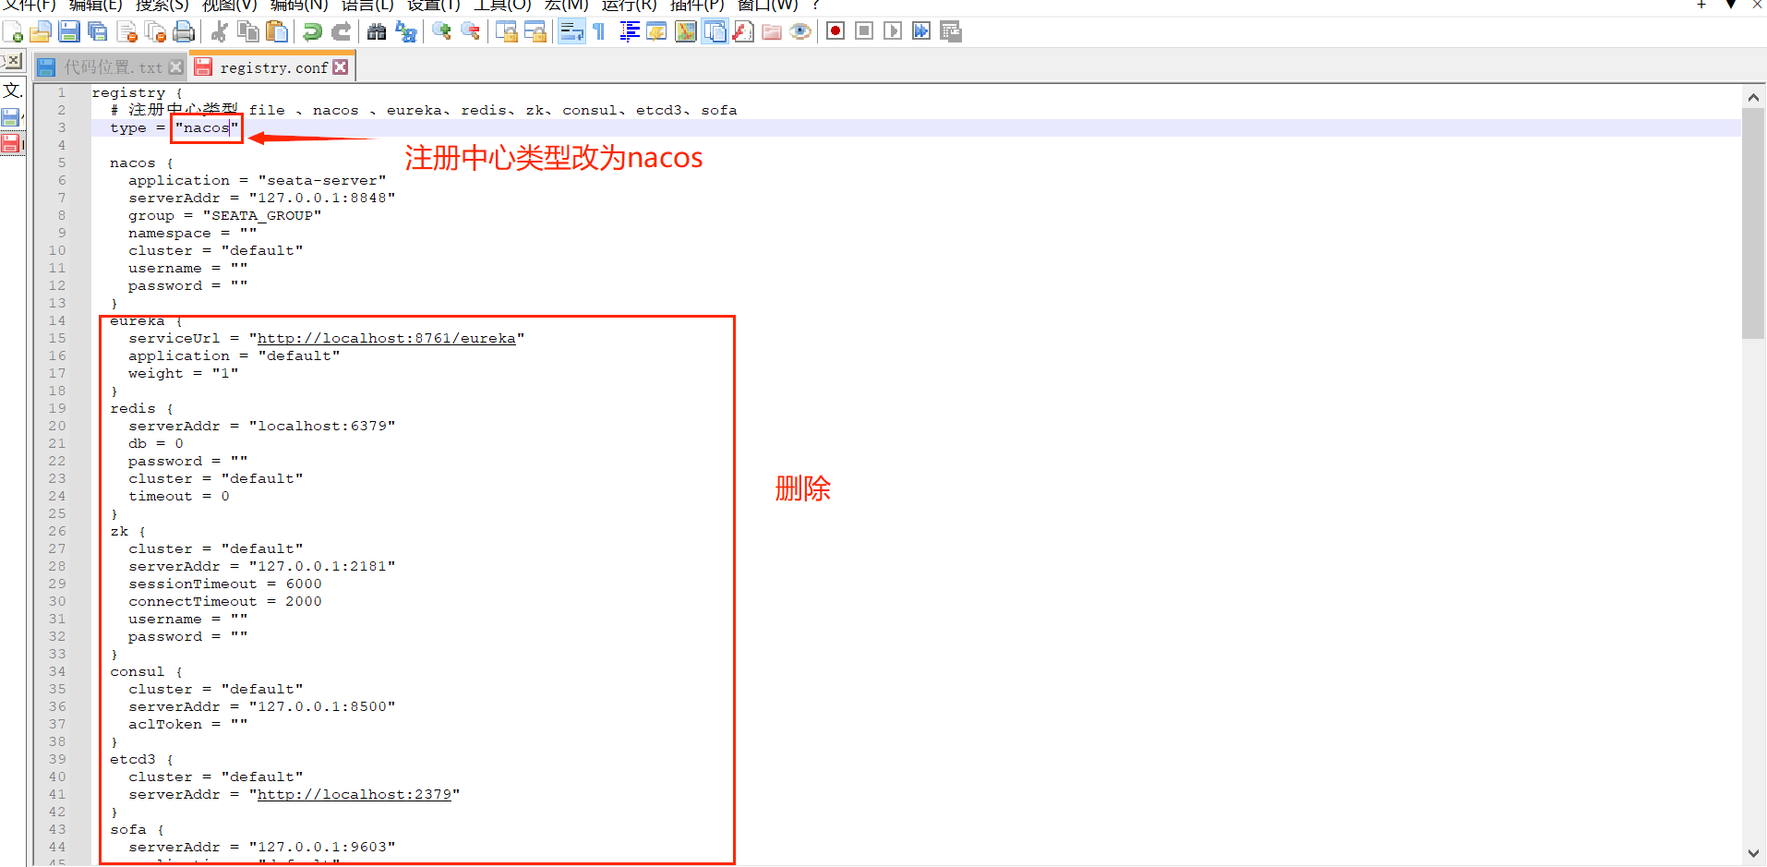Click the Open file folder icon
Image resolution: width=1767 pixels, height=867 pixels.
click(41, 32)
